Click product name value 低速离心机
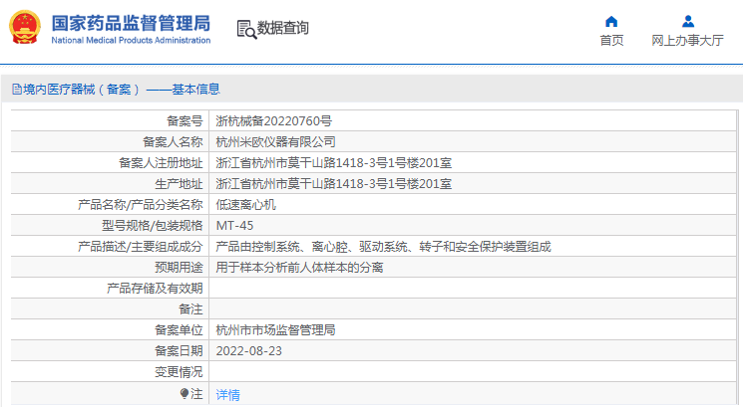 pos(246,204)
